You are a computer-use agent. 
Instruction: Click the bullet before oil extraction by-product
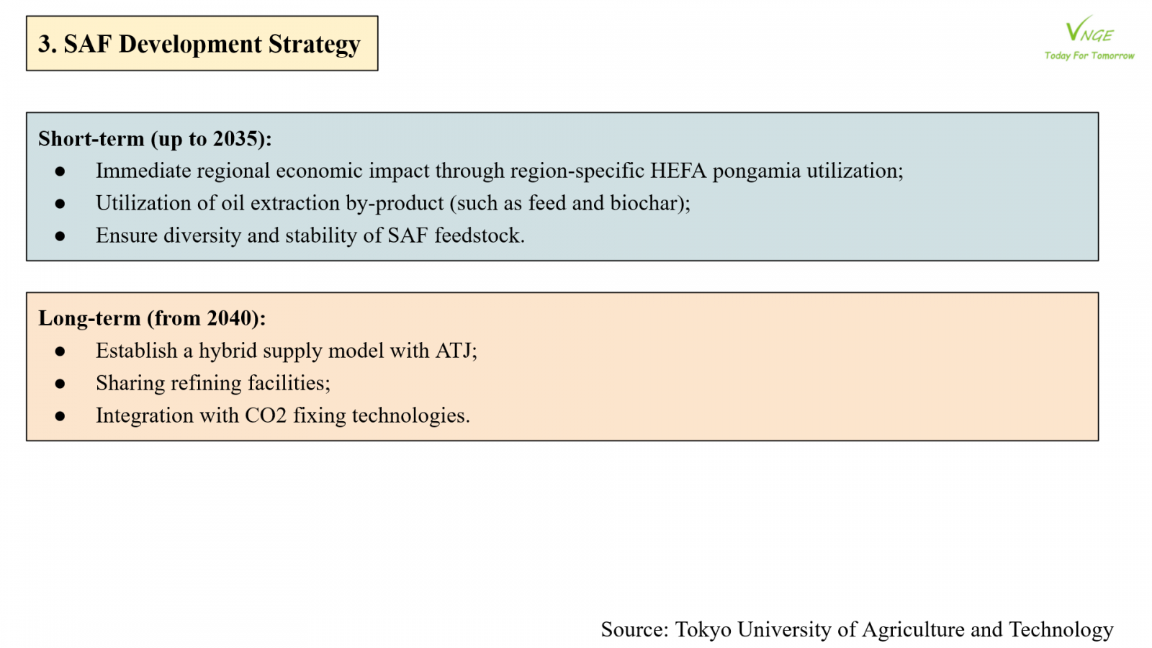pos(60,204)
